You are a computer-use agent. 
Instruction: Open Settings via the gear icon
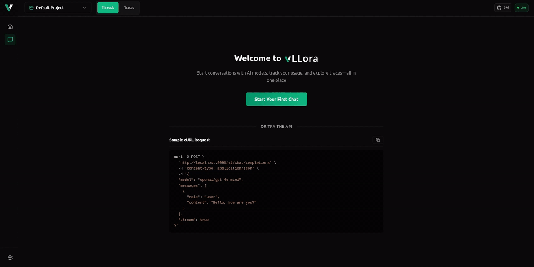(10, 257)
